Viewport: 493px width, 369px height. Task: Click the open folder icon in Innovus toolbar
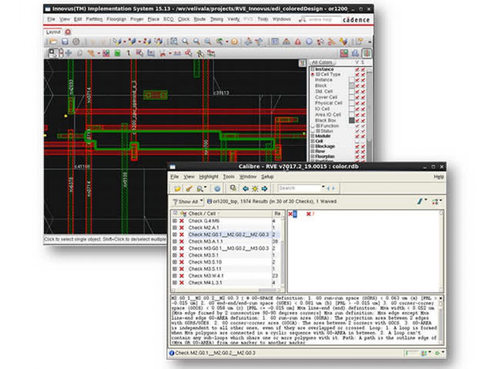click(x=53, y=42)
